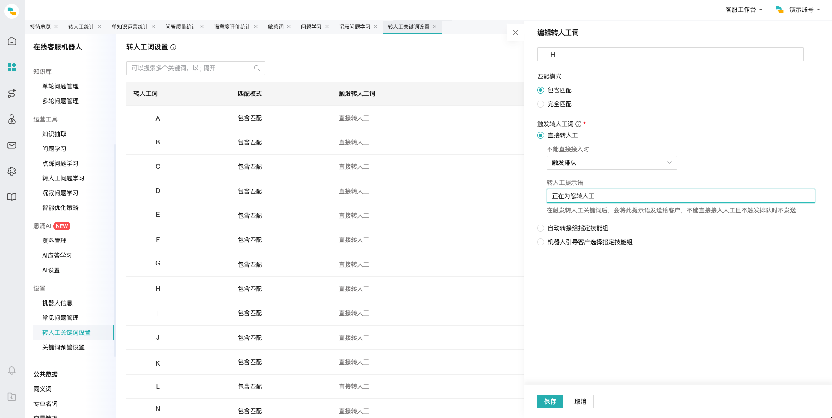Open 点踩问题学习 in the sidebar
The width and height of the screenshot is (832, 418).
tap(60, 163)
